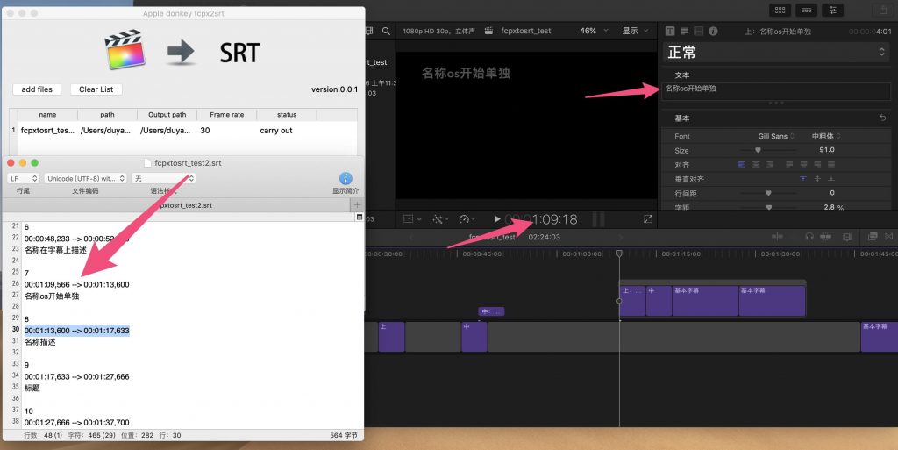Image resolution: width=898 pixels, height=450 pixels.
Task: Click the timeline playhead marker
Action: click(619, 253)
